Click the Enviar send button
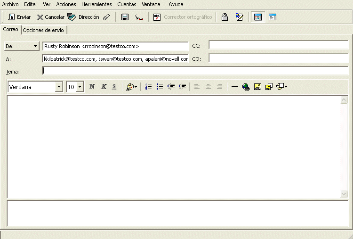 coord(19,17)
